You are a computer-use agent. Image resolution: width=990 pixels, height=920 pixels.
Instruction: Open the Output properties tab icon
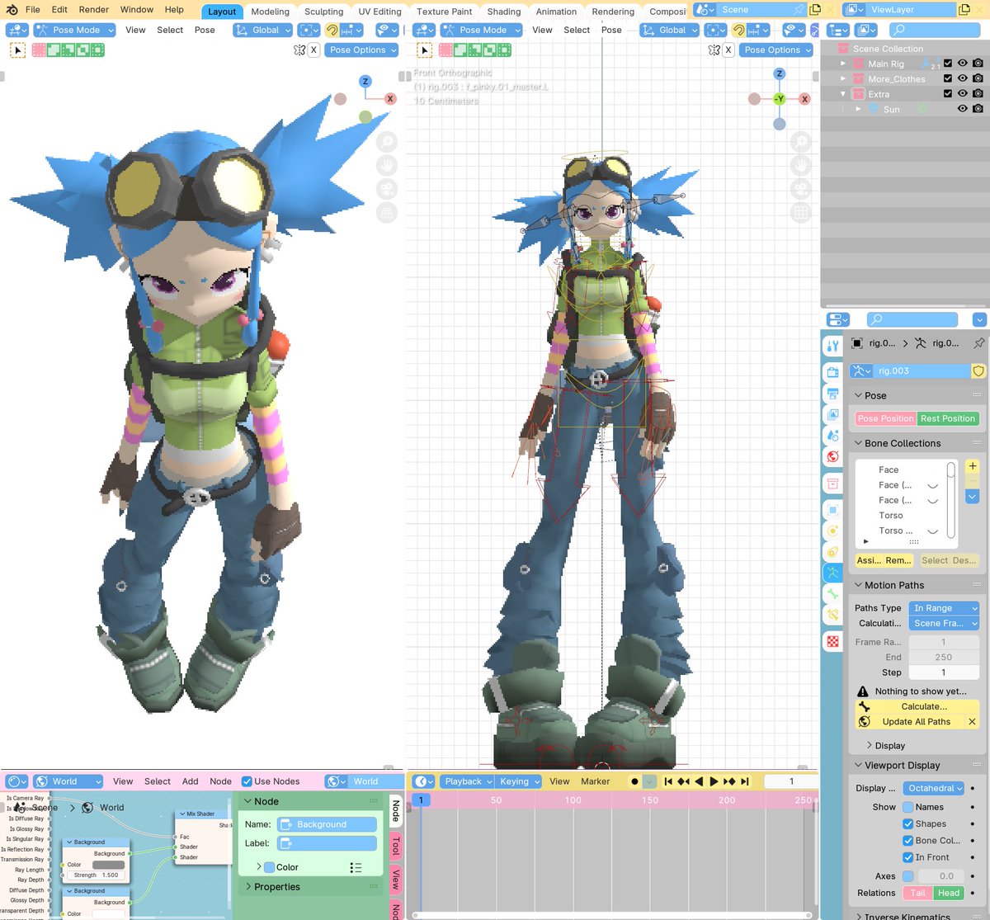click(832, 394)
